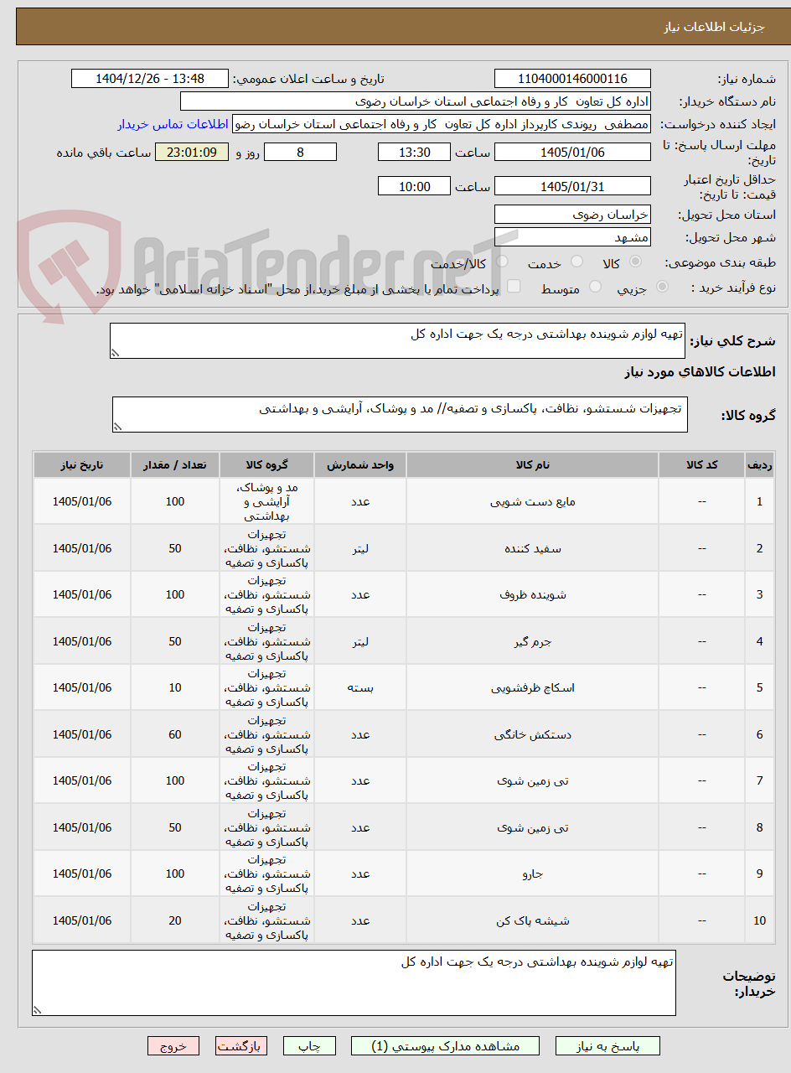The image size is (791, 1073).
Task: Open مشاهده مدارک پیوستی (1) button
Action: pyautogui.click(x=445, y=1046)
